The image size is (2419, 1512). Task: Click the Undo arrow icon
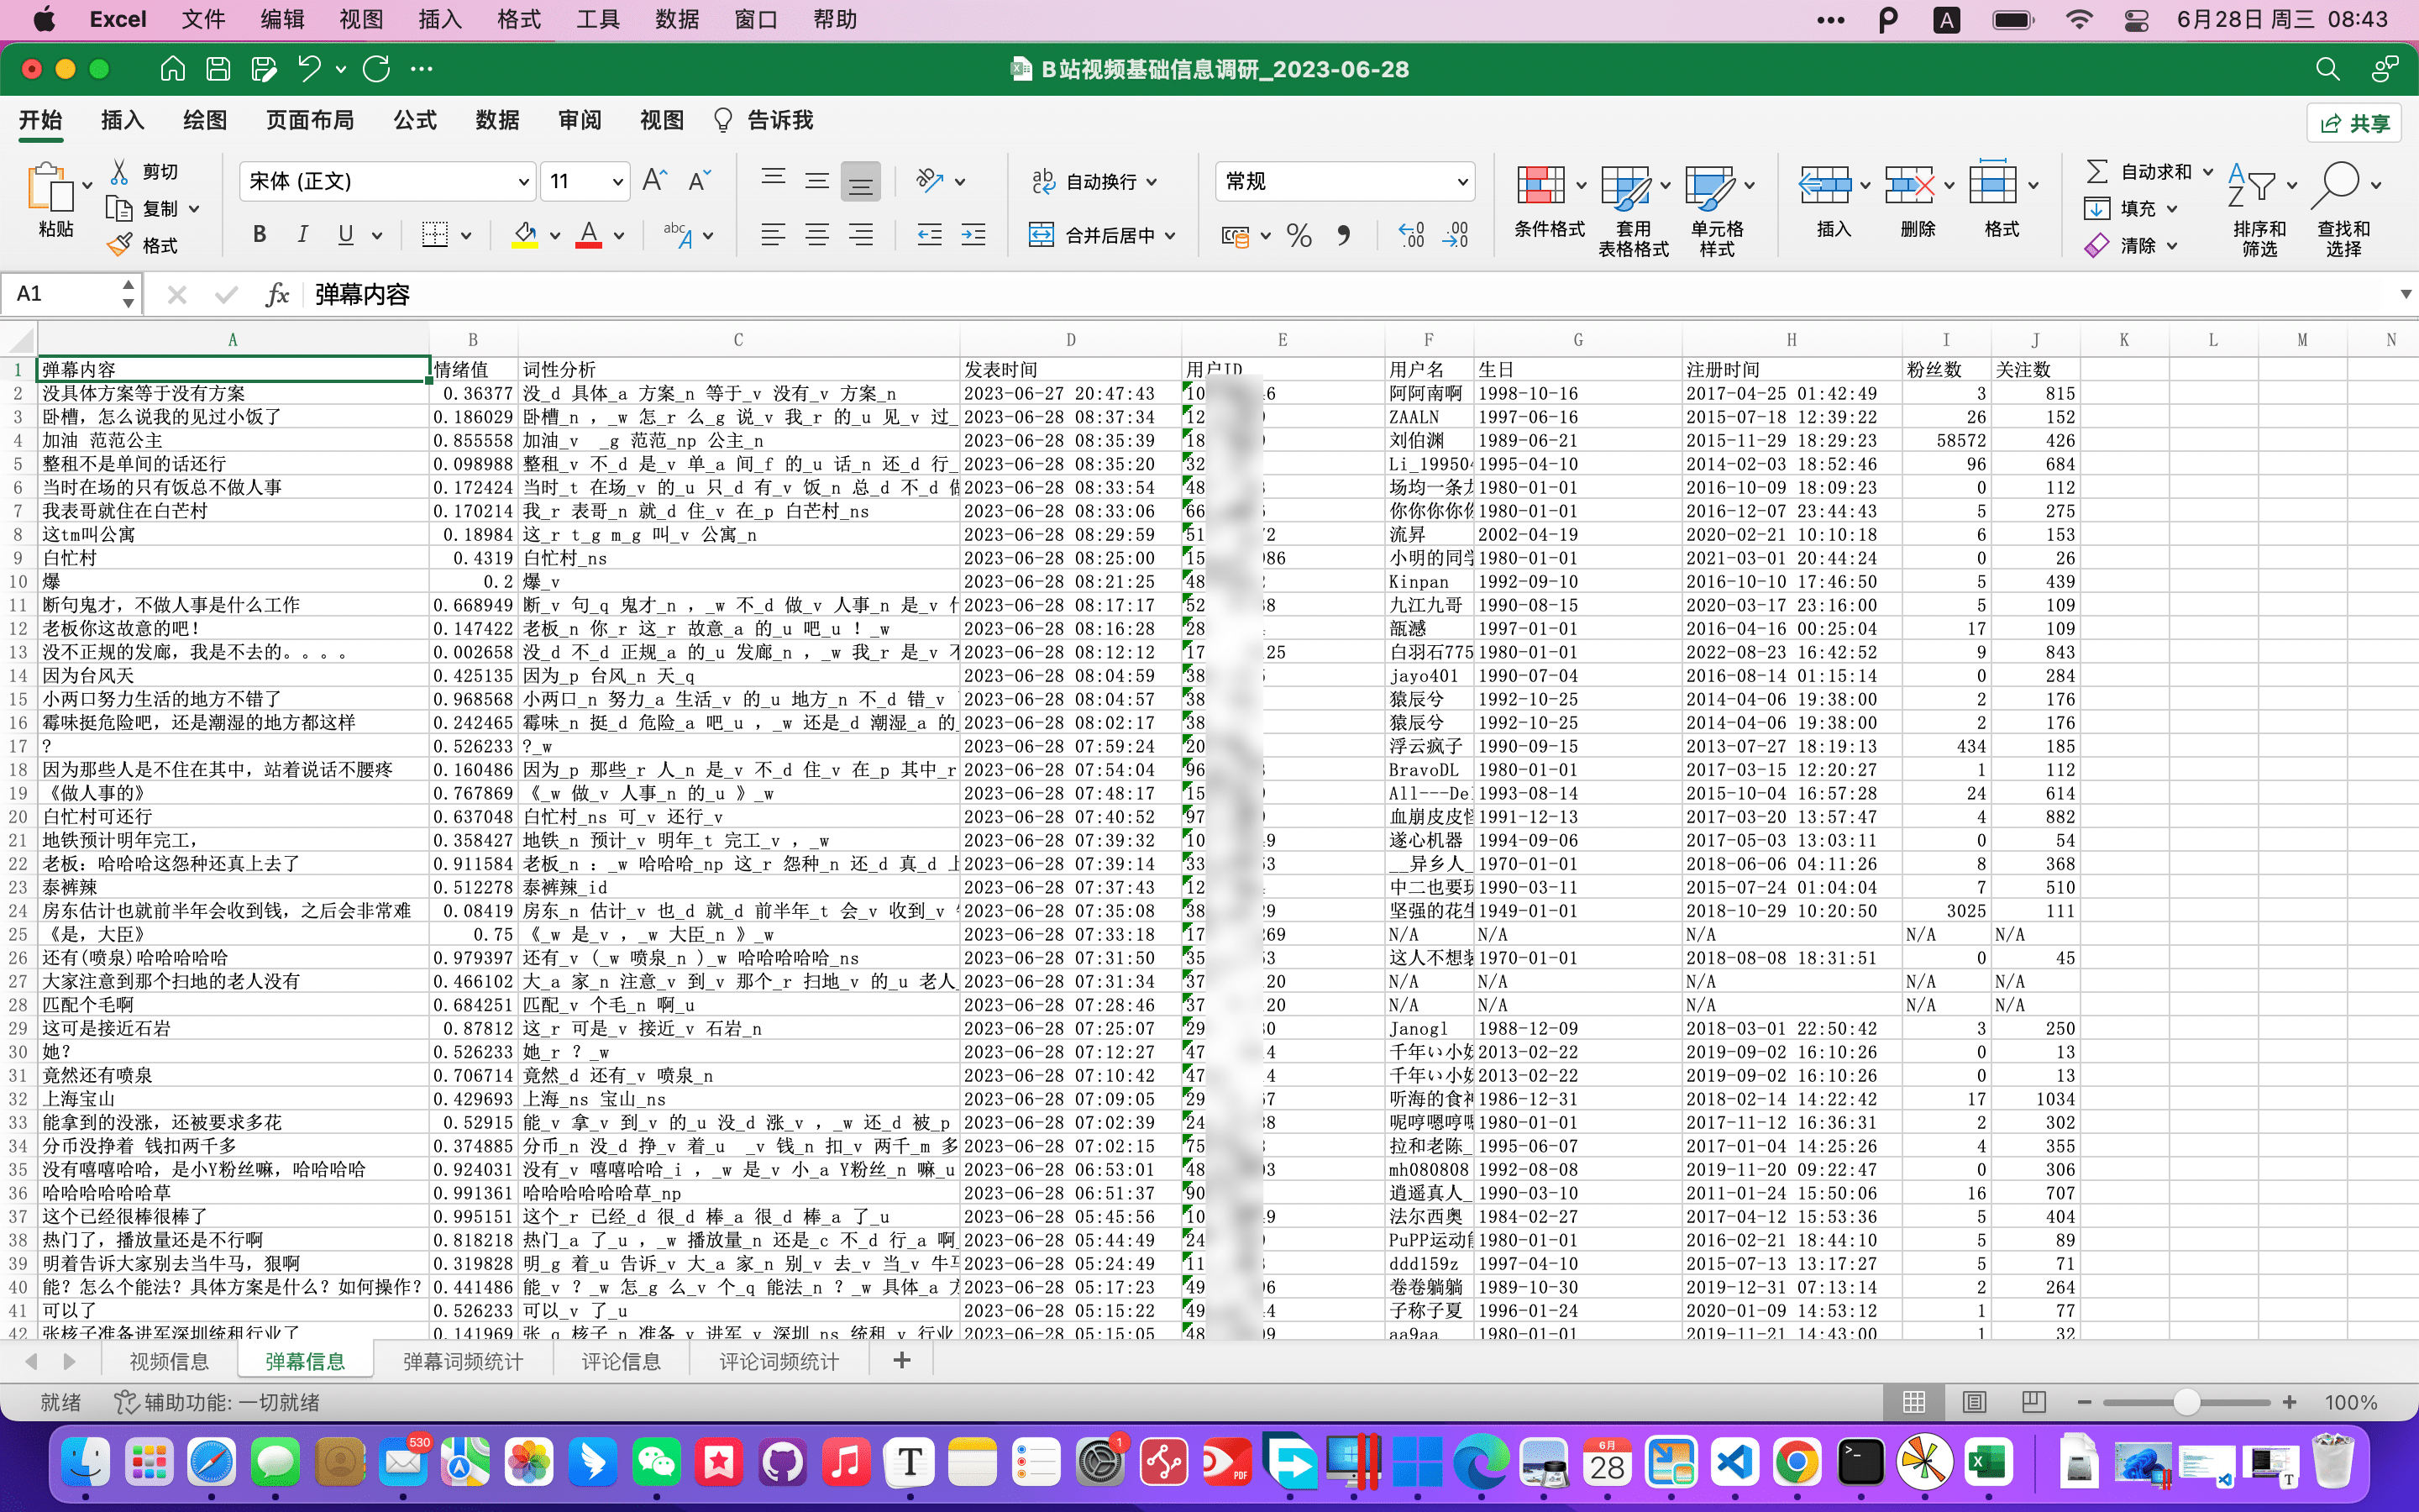click(309, 69)
